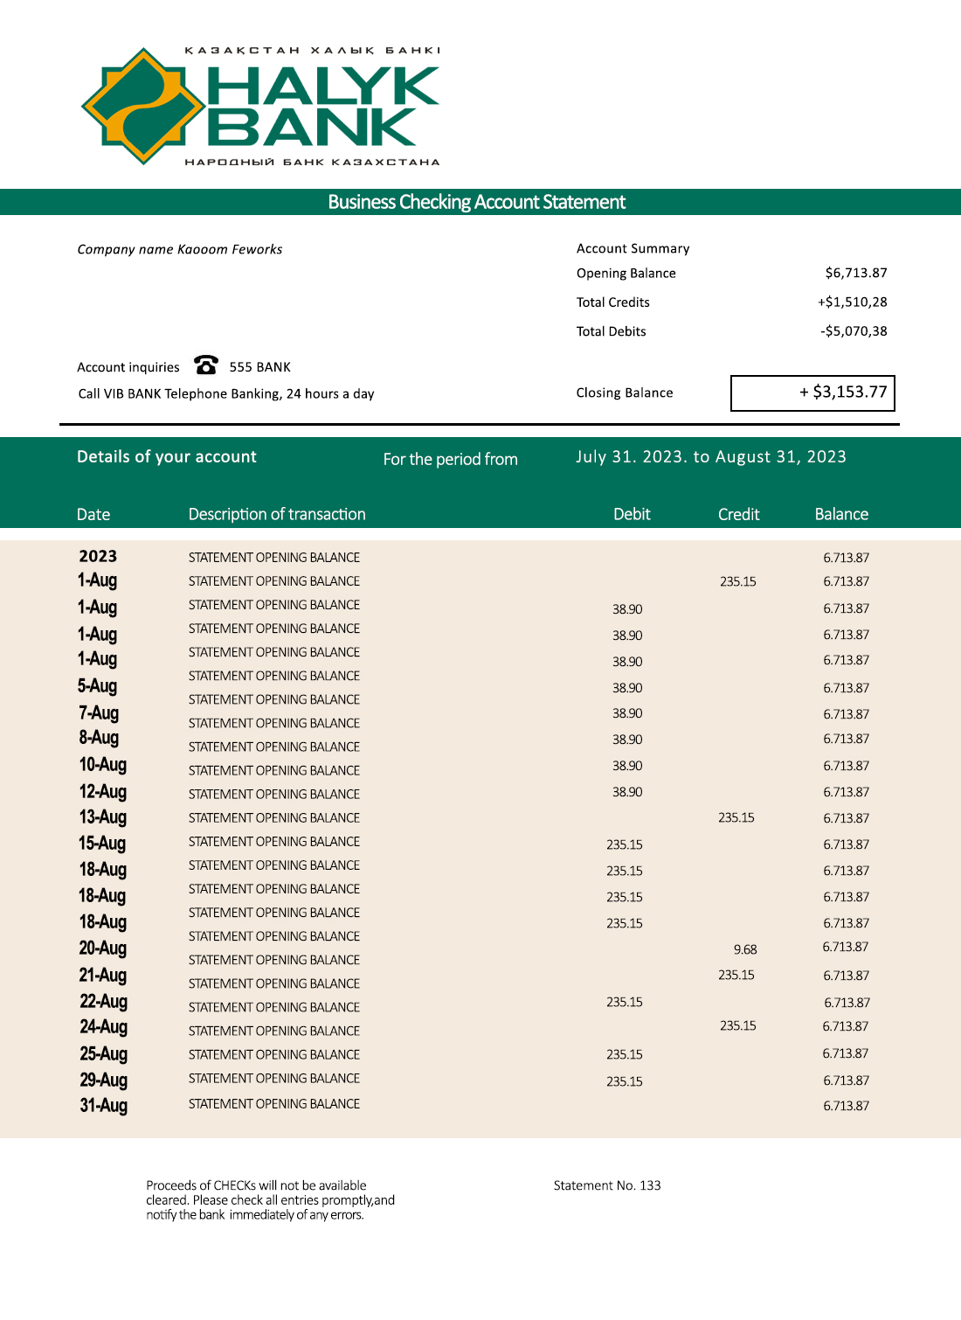The image size is (961, 1320).
Task: Click the Balance column header
Action: (841, 514)
